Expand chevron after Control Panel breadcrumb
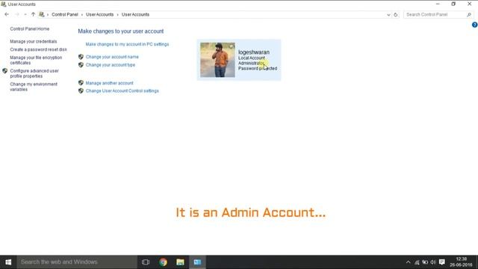Image resolution: width=478 pixels, height=269 pixels. pyautogui.click(x=82, y=15)
